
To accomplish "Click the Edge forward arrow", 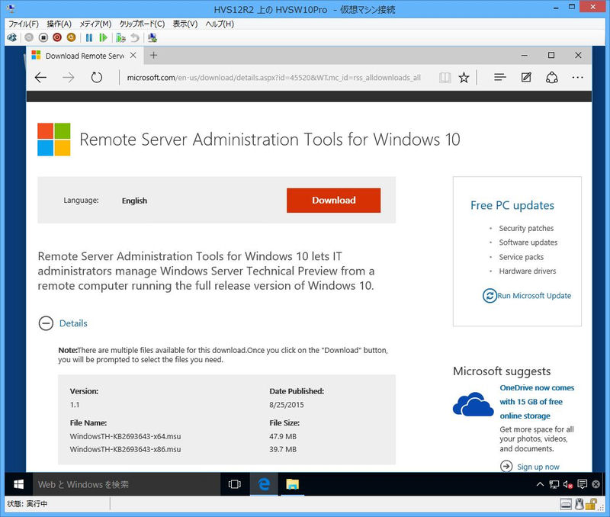I will (69, 78).
